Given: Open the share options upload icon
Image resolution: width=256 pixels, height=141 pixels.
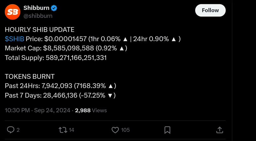Looking at the screenshot, I should click(219, 130).
